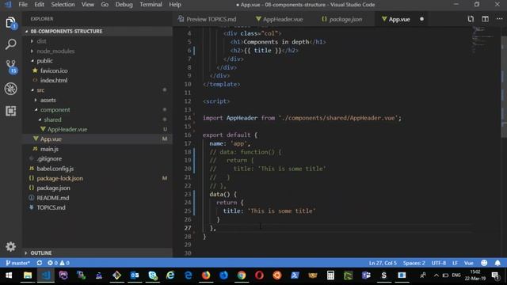The image size is (507, 285).
Task: Open the Search view in activity bar
Action: pyautogui.click(x=10, y=44)
